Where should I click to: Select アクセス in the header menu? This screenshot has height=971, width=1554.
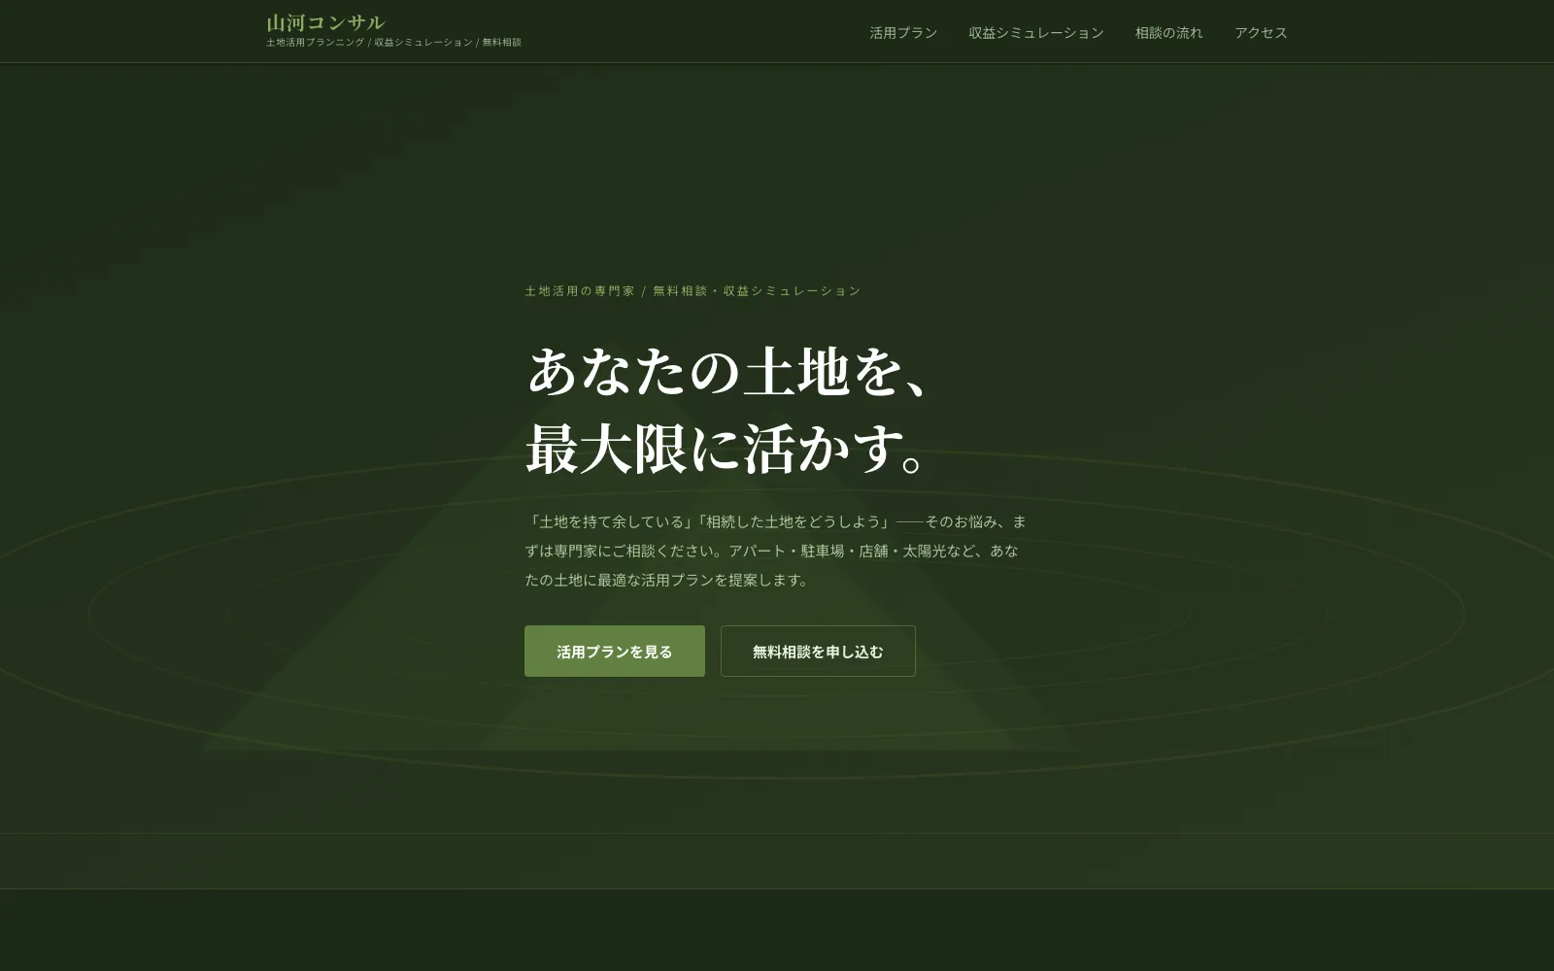pos(1261,32)
